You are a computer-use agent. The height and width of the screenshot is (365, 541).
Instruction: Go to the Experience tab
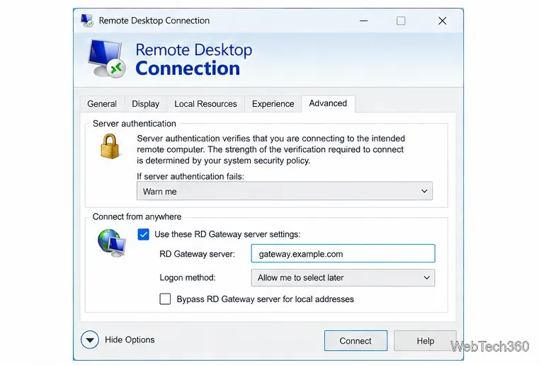[273, 104]
